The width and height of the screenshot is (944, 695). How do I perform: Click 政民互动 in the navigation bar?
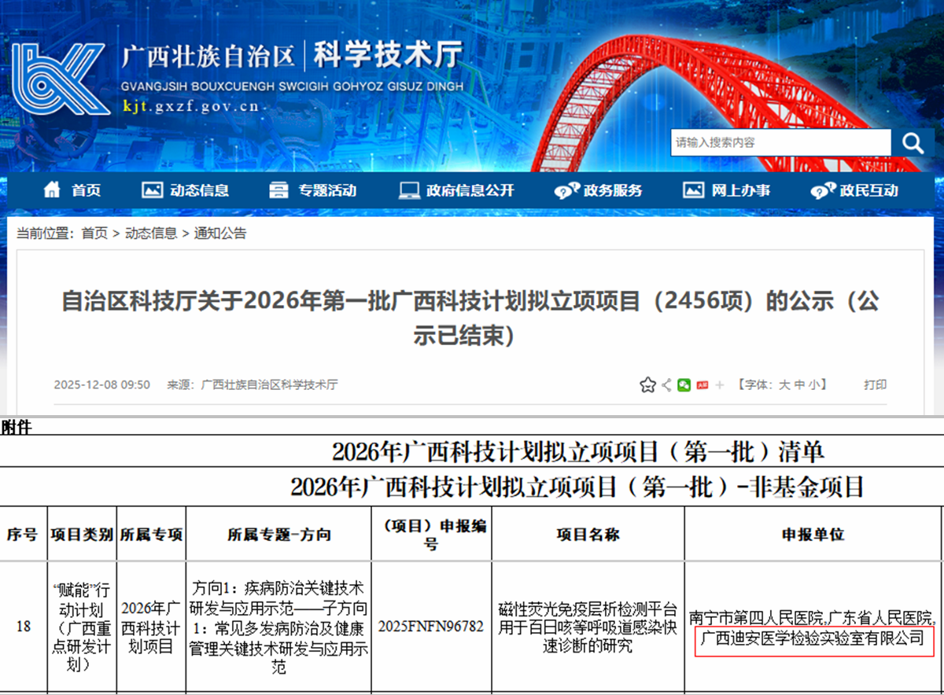854,190
